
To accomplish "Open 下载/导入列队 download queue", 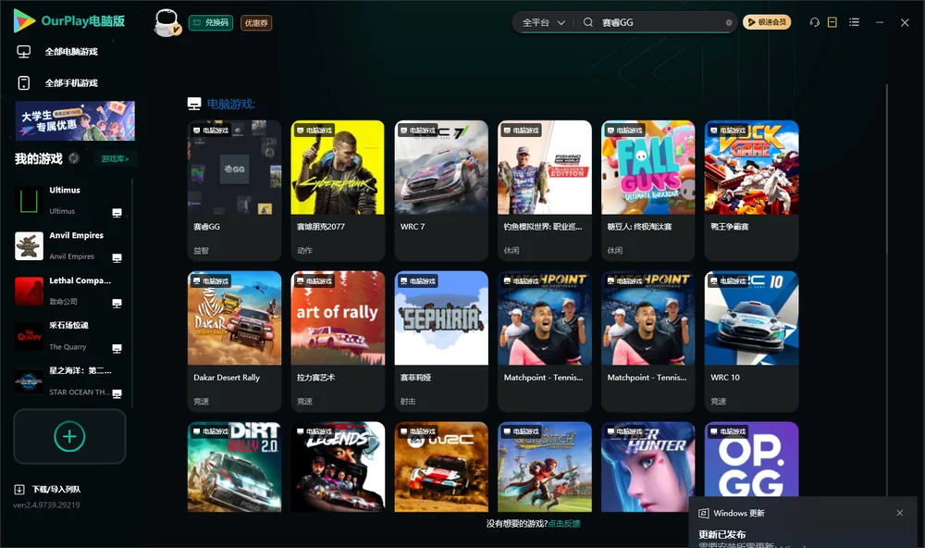I will coord(56,489).
